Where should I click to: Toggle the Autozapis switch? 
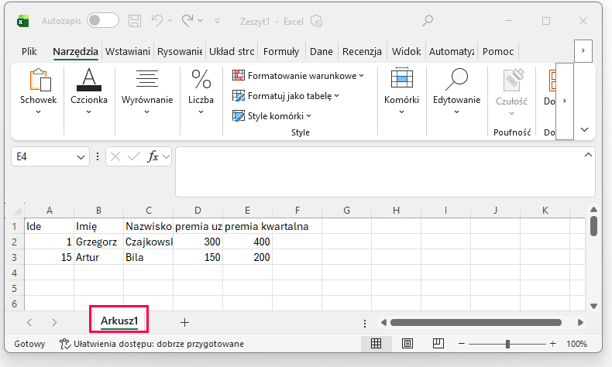tap(103, 21)
